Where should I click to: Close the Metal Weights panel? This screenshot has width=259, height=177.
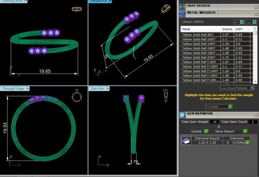256,14
